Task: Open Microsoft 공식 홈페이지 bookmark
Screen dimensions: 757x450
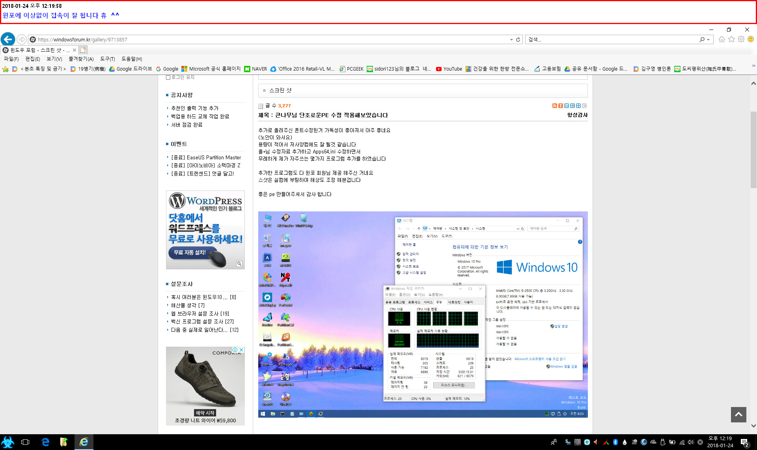Action: pyautogui.click(x=211, y=69)
